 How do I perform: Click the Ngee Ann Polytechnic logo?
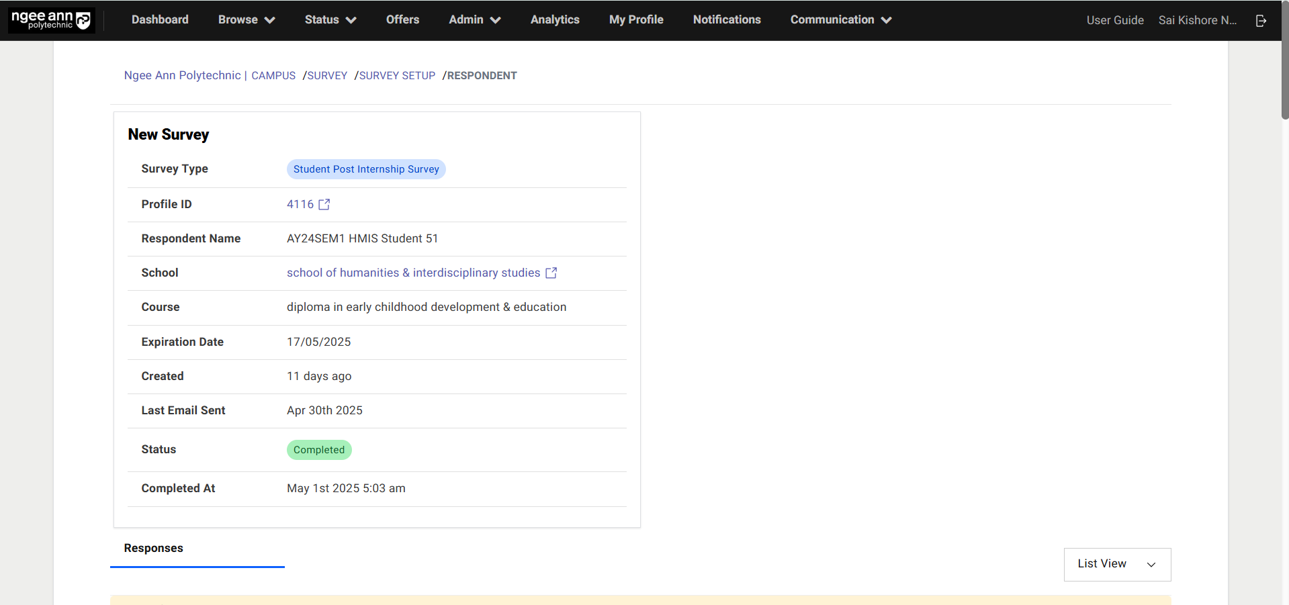tap(50, 19)
